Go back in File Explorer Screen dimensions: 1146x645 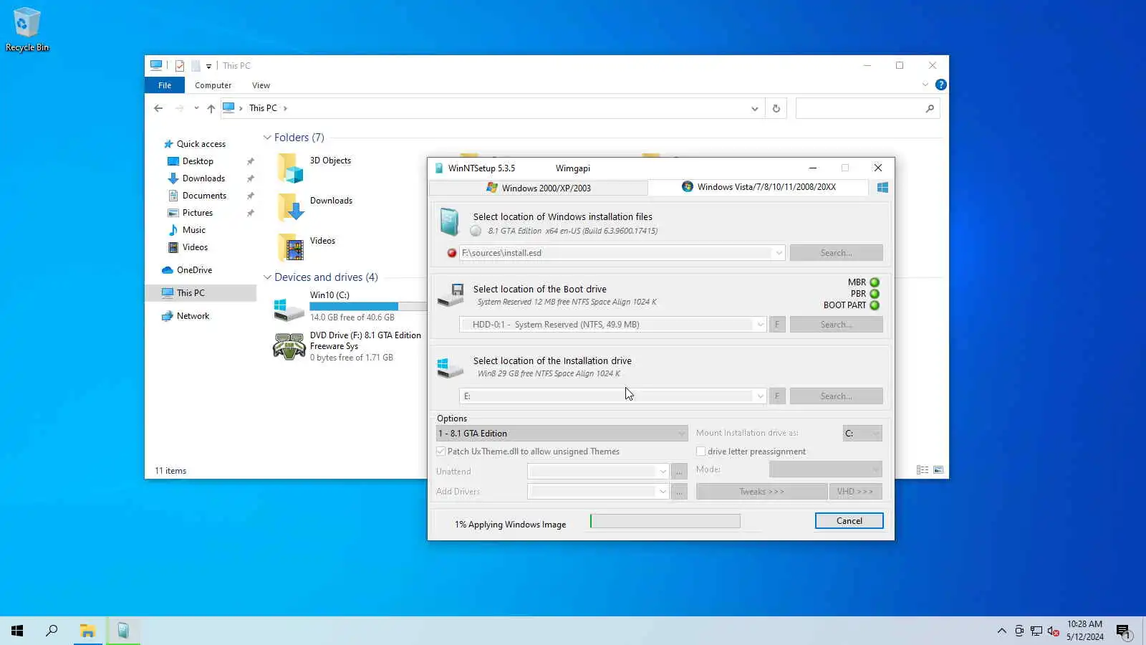point(158,108)
